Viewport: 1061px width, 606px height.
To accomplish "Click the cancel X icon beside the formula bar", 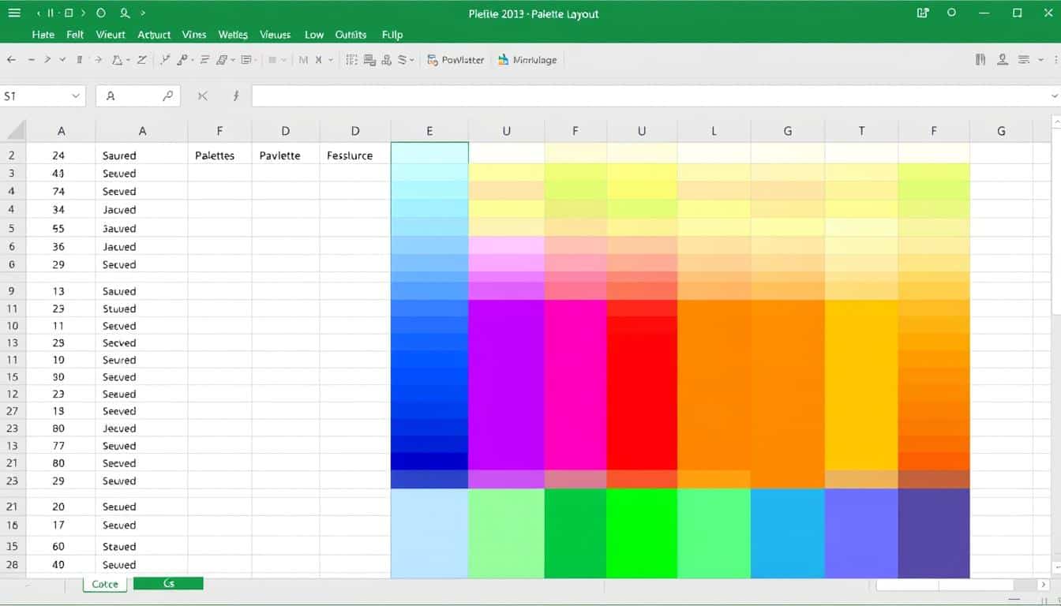I will pyautogui.click(x=203, y=96).
